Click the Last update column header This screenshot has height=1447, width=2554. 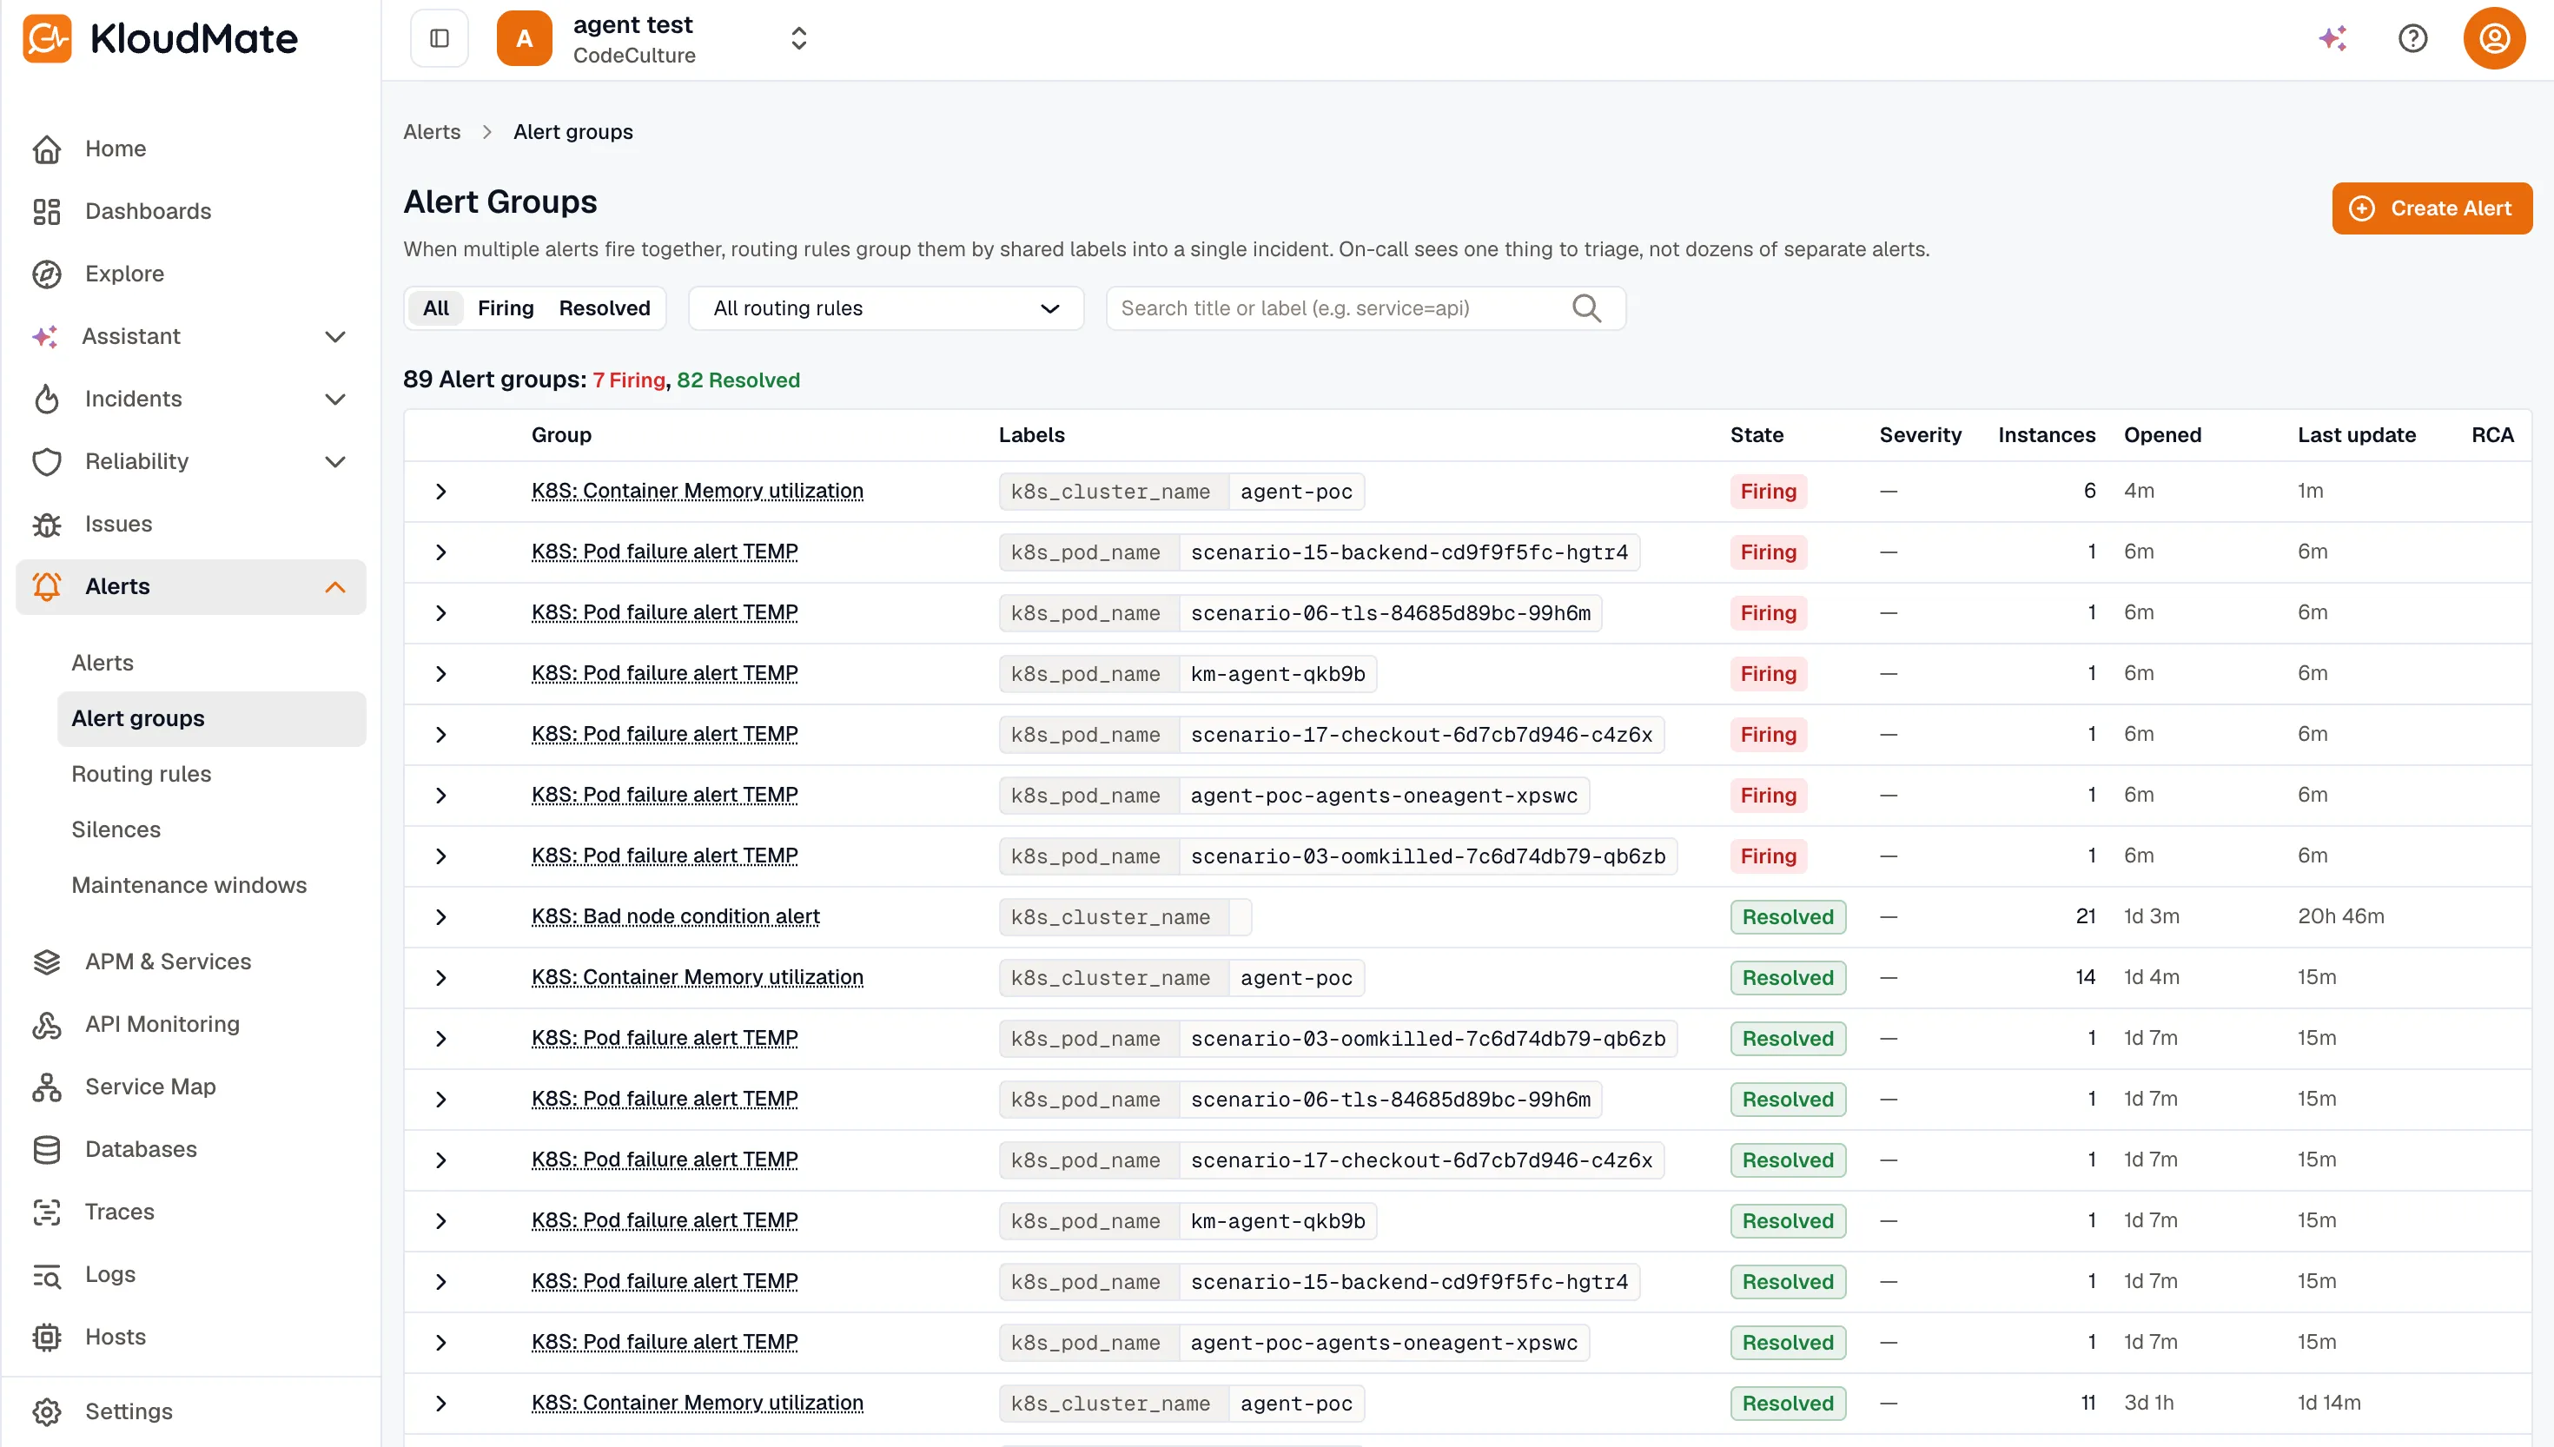tap(2356, 434)
